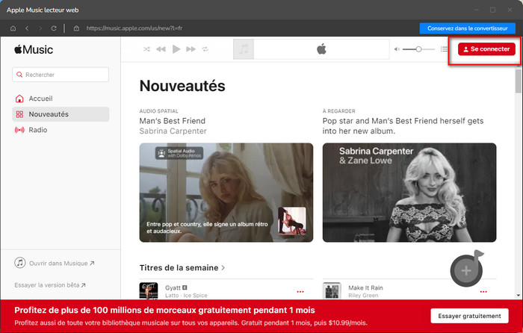
Task: Click the Apple logo in player display
Action: pos(321,49)
